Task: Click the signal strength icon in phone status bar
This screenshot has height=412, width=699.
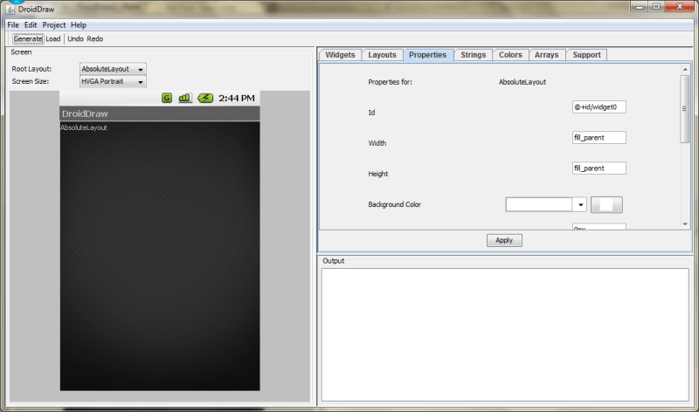Action: (x=185, y=98)
